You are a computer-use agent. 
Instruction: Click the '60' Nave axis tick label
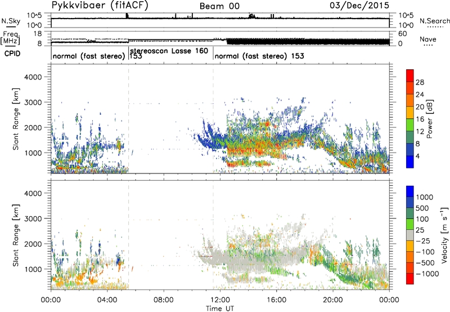pos(402,34)
